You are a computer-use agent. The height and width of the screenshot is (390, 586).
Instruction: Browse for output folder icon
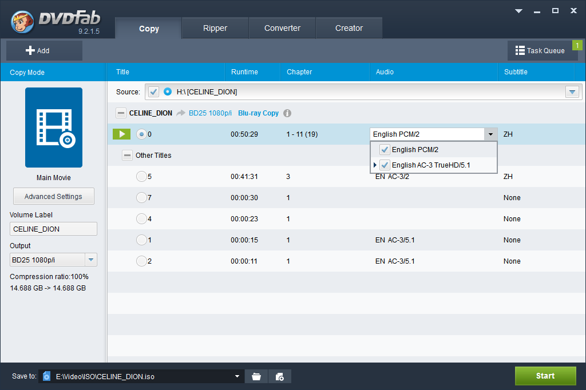point(256,376)
